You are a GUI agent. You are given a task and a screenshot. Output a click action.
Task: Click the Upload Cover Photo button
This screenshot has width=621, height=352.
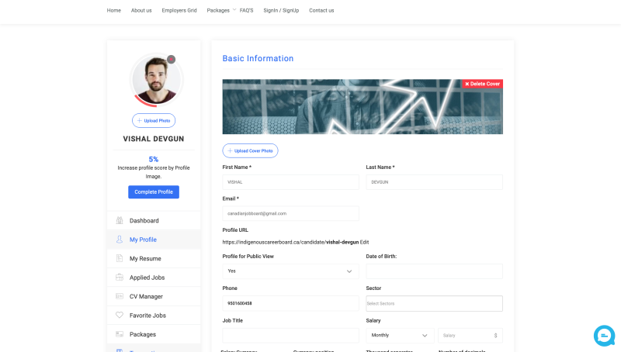pos(250,150)
